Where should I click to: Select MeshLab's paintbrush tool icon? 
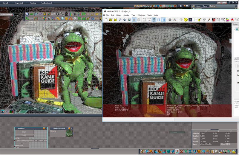(x=209, y=20)
